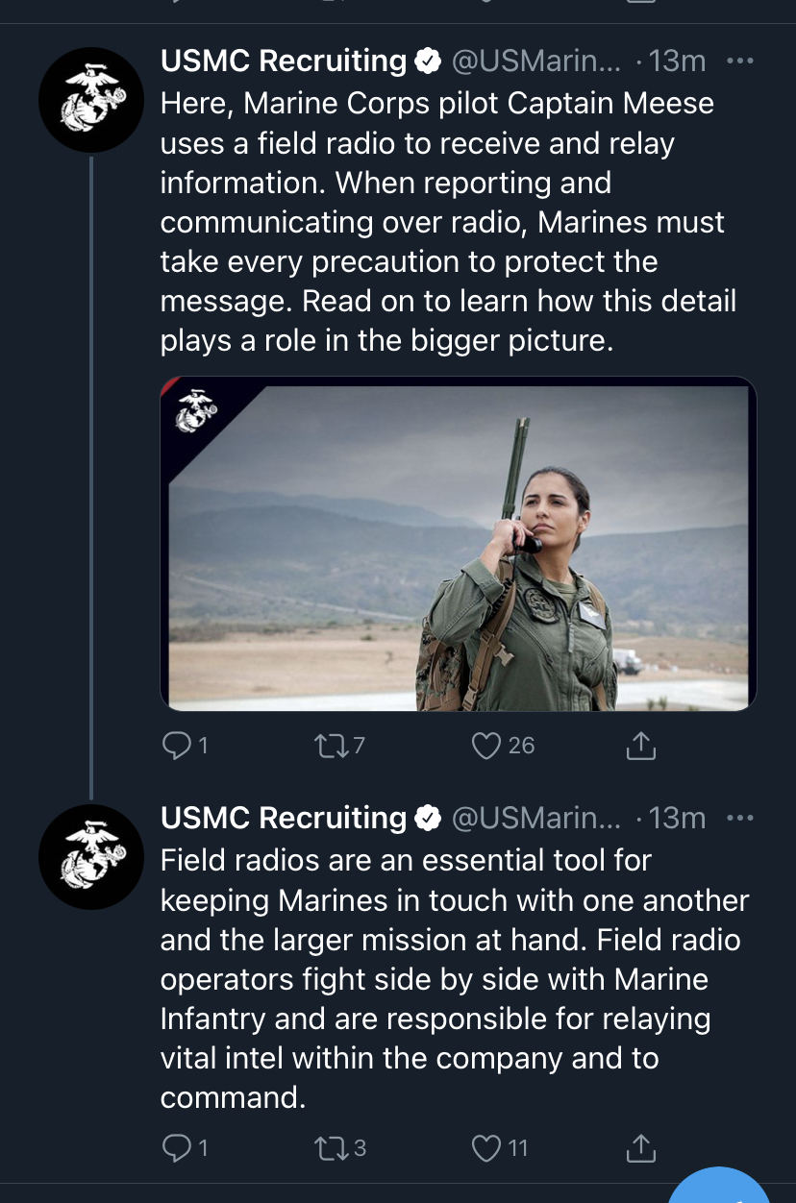Open the USMC Recruiting name on the second tweet

(x=284, y=819)
